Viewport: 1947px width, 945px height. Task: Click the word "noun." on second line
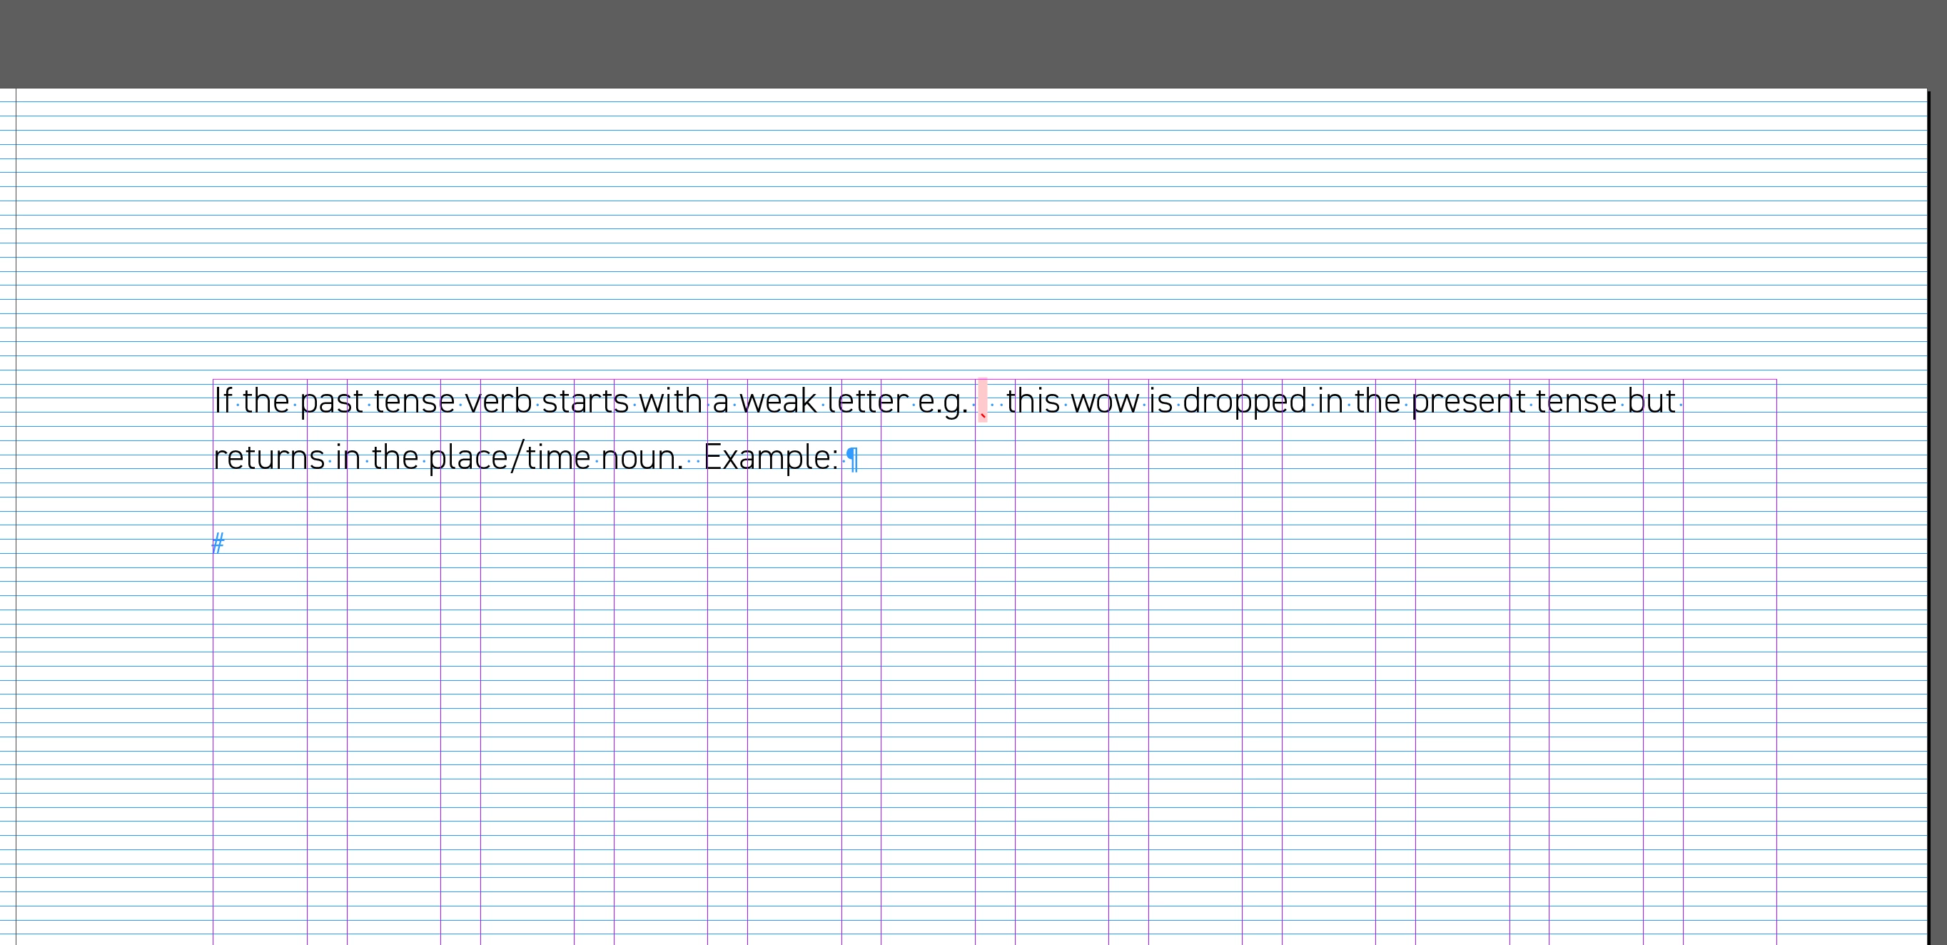[x=642, y=458]
